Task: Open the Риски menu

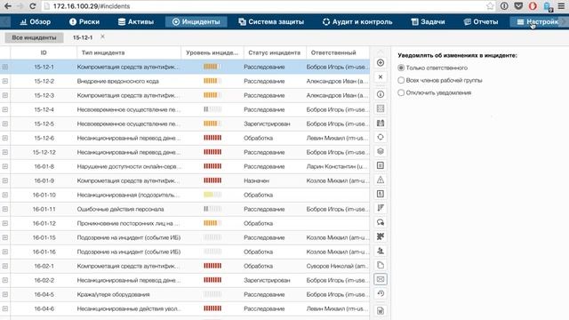Action: (x=84, y=21)
